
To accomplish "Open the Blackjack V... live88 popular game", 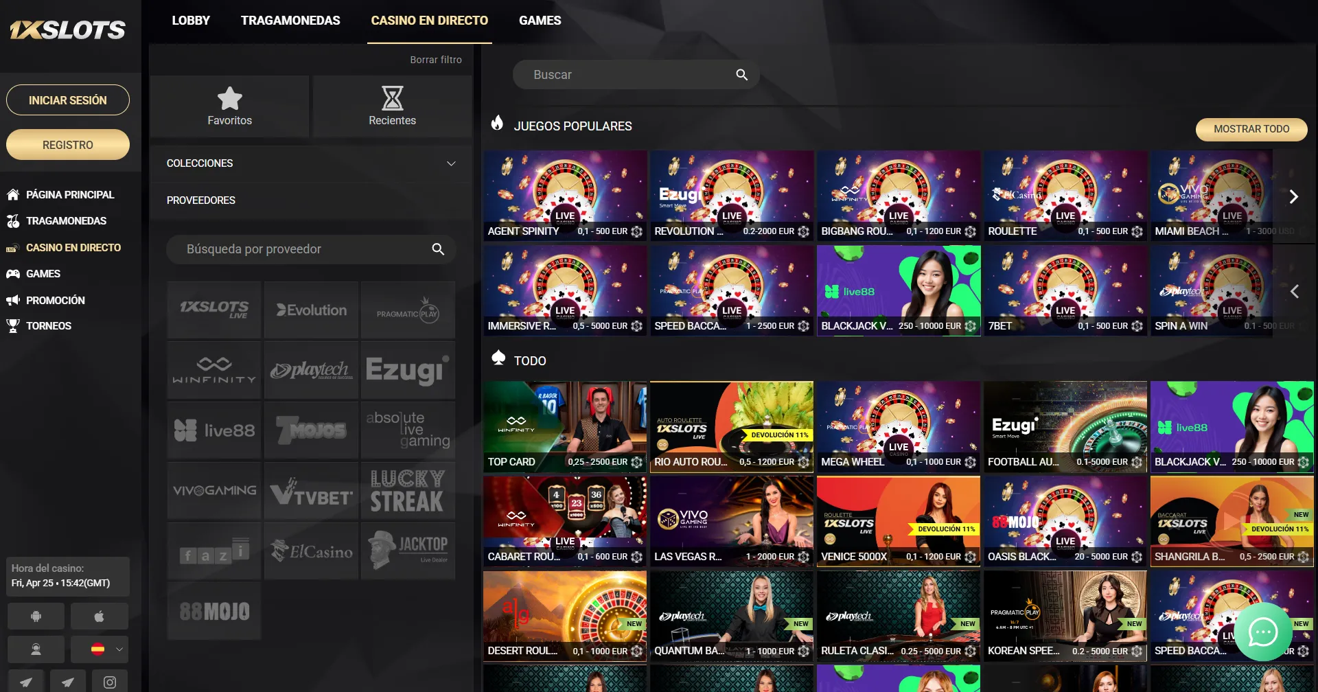I will (899, 291).
